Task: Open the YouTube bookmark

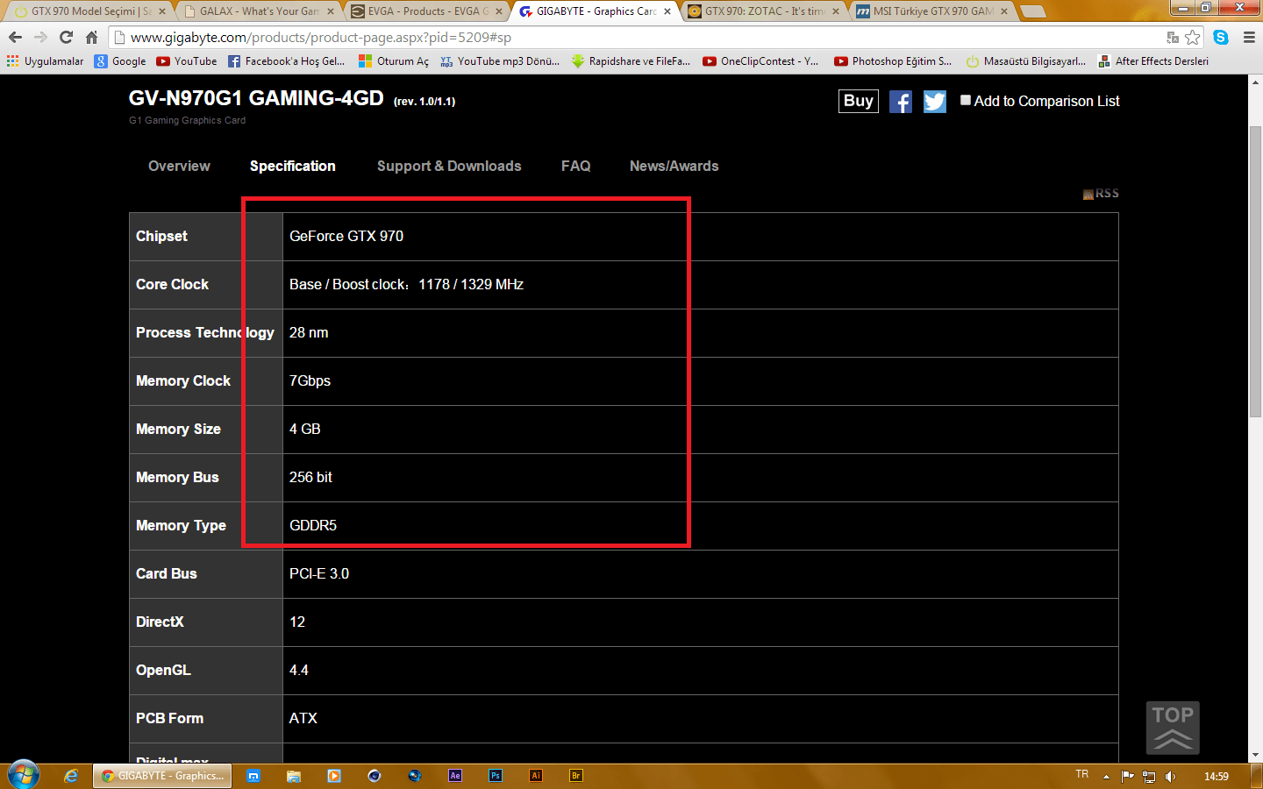Action: 187,61
